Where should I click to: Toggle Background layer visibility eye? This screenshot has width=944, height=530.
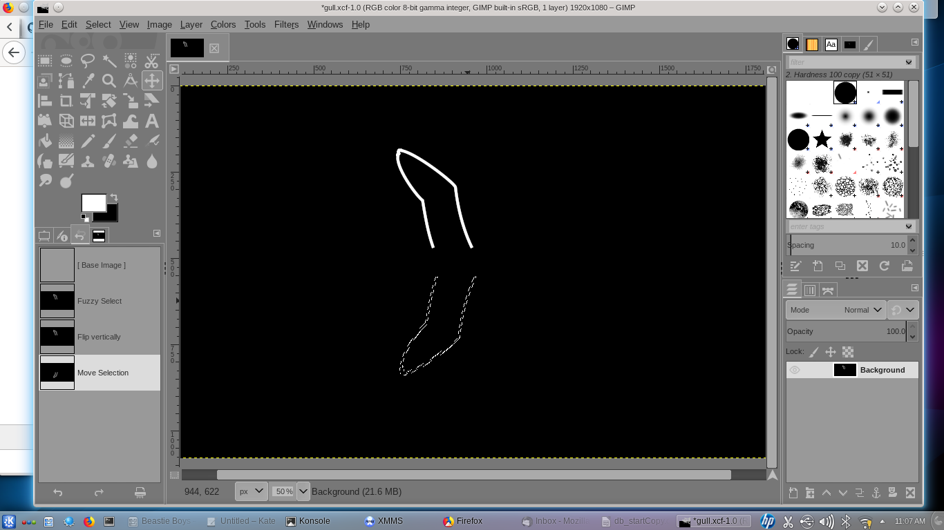(795, 370)
